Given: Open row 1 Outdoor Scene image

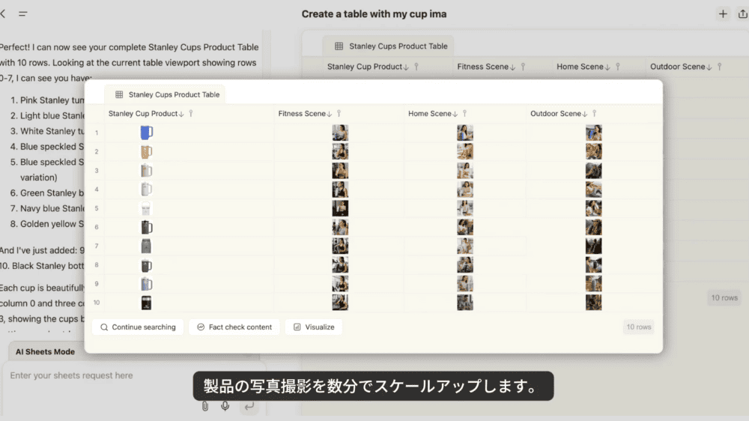Looking at the screenshot, I should [x=594, y=133].
